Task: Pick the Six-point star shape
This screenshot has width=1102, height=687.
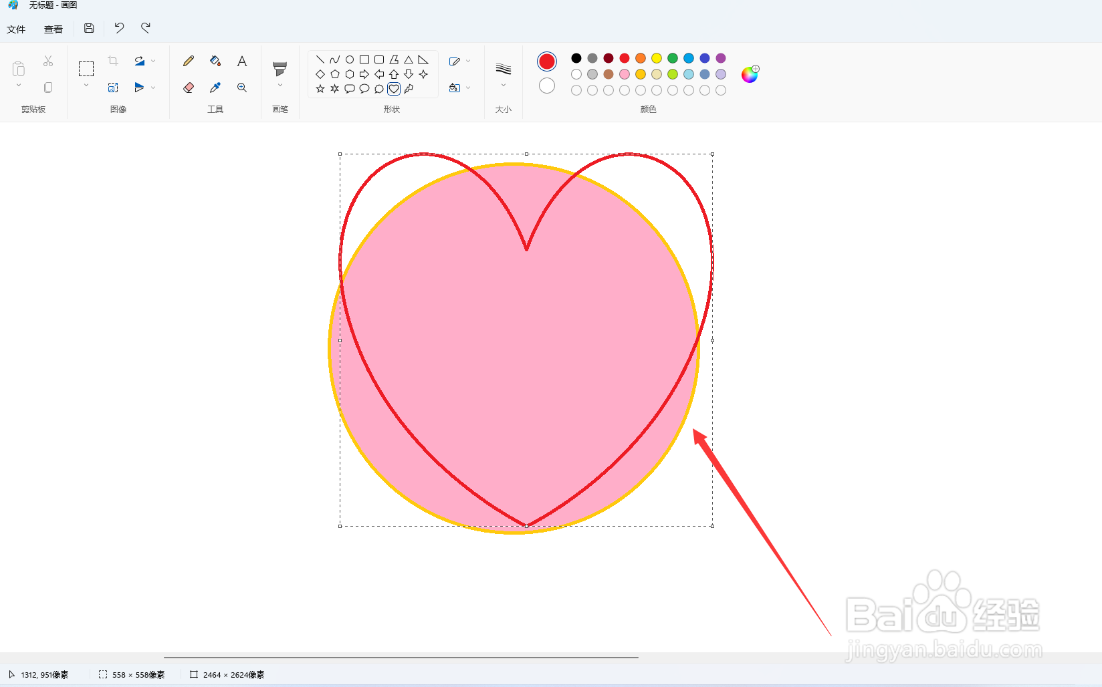Action: click(335, 89)
